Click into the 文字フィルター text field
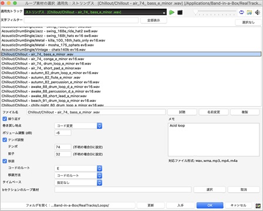Viewport: 263px width, 211px height. [81, 20]
